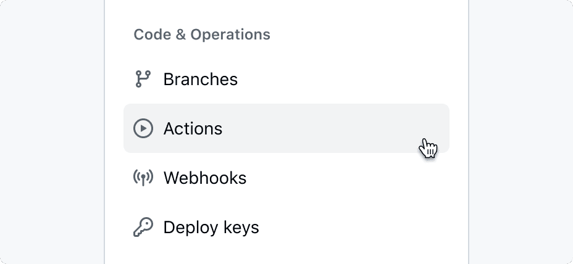Click the gray area left of the sidebar

(x=52, y=132)
